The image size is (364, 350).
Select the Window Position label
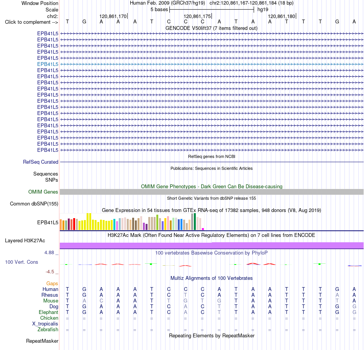40,3
